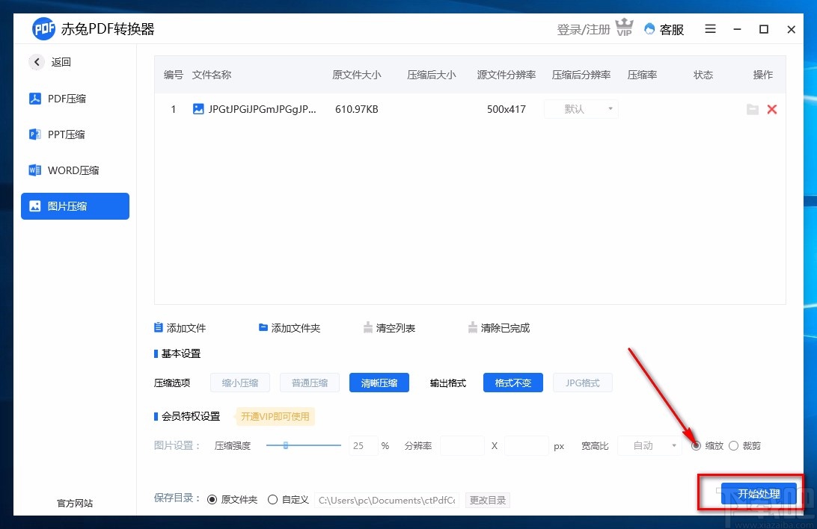Open the 默认 resolution dropdown

(581, 109)
